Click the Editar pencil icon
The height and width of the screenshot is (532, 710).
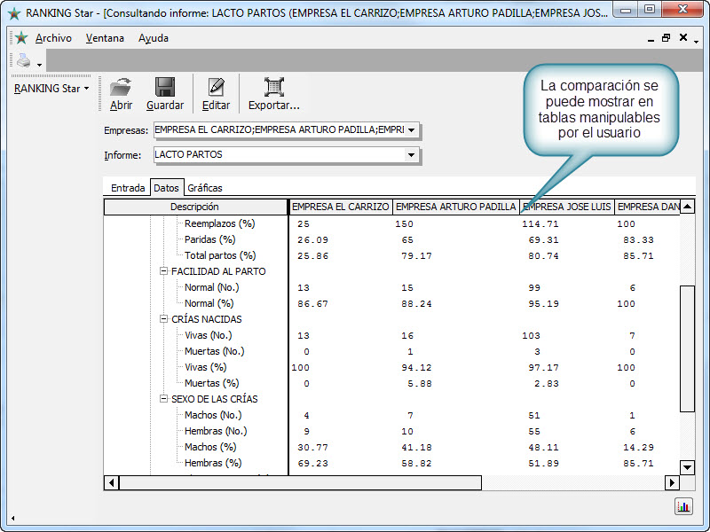[x=216, y=87]
